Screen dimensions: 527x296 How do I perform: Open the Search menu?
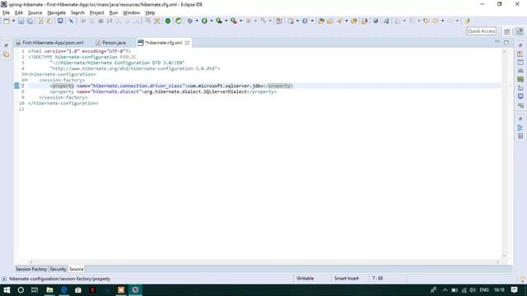pyautogui.click(x=77, y=13)
